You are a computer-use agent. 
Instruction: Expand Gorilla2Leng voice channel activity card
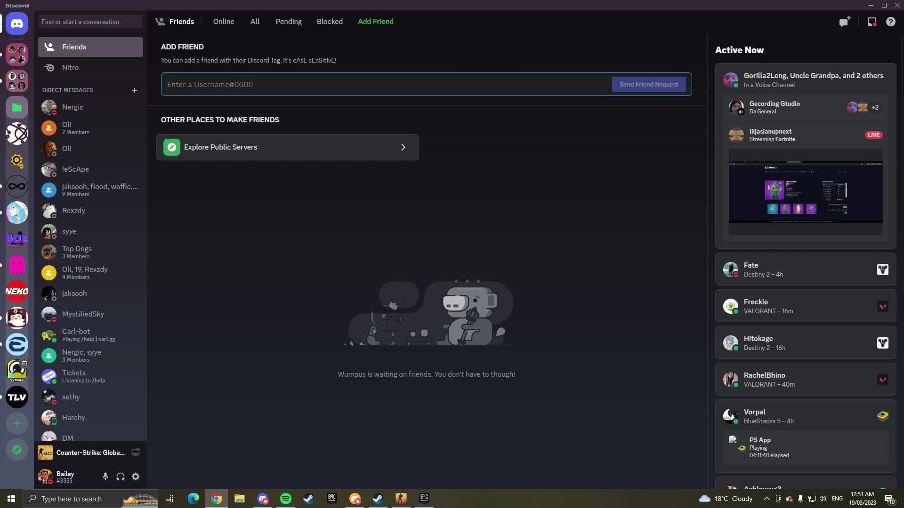pos(805,80)
